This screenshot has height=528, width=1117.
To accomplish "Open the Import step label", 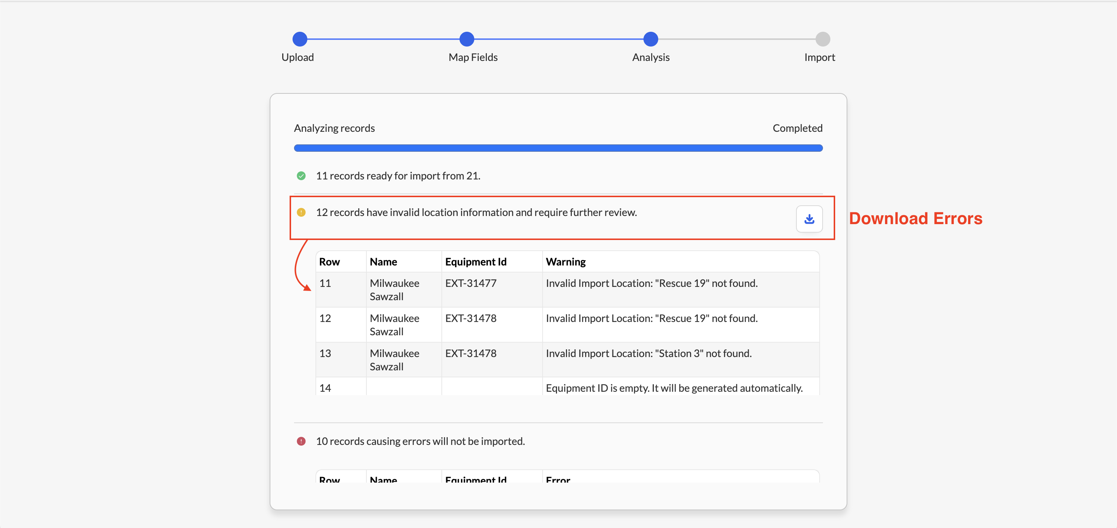I will point(819,57).
